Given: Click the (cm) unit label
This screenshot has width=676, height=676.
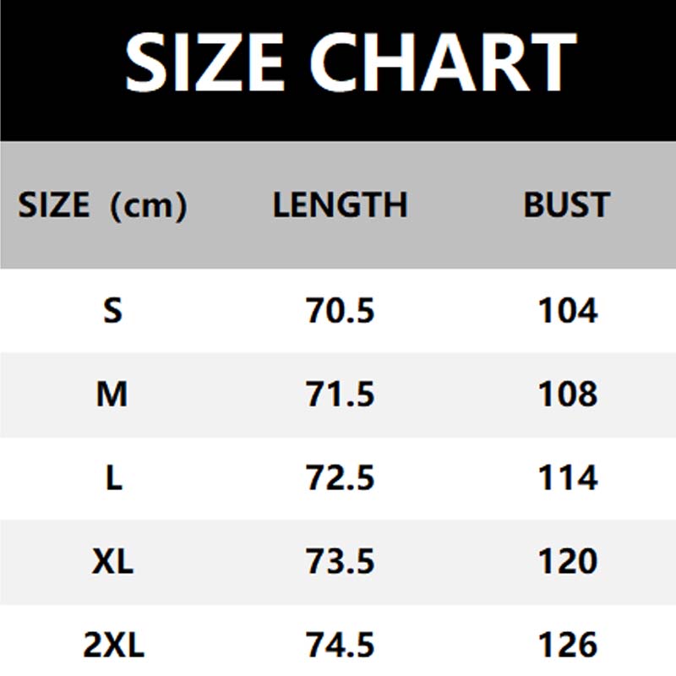Looking at the screenshot, I should [x=148, y=205].
